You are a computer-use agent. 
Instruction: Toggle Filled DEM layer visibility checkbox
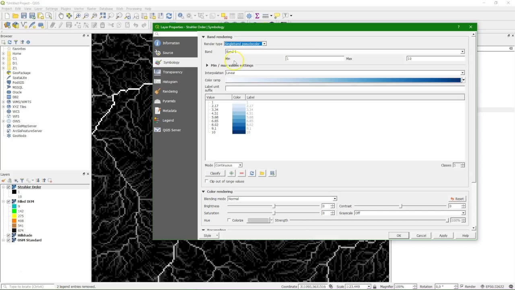coord(8,201)
